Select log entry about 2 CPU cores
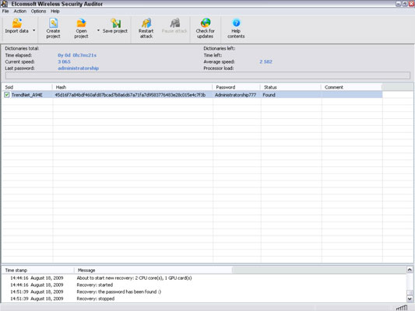 [x=134, y=278]
